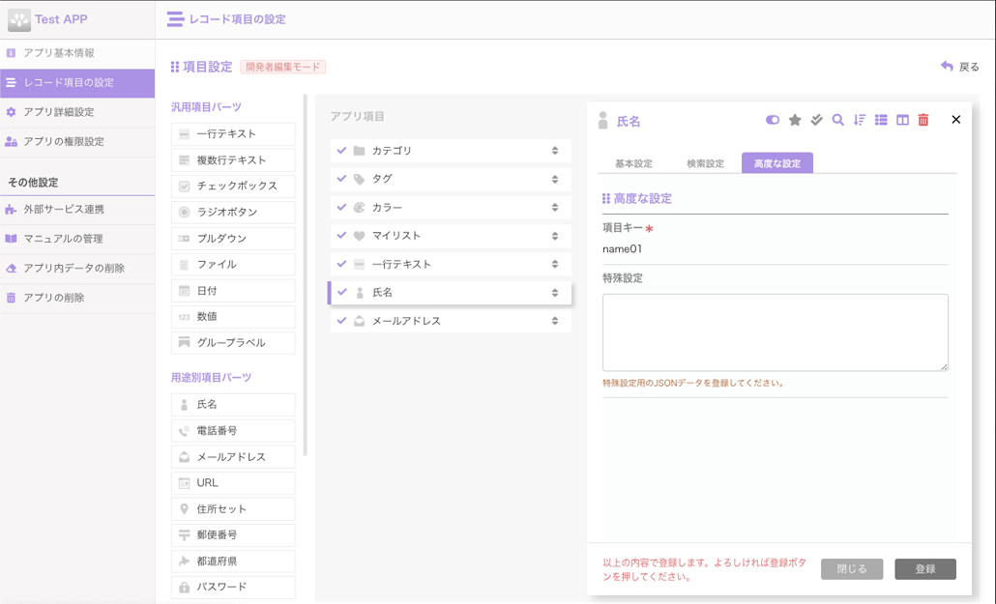Toggle the checkmark for 氏名 app item
Image resolution: width=996 pixels, height=604 pixels.
pyautogui.click(x=342, y=292)
